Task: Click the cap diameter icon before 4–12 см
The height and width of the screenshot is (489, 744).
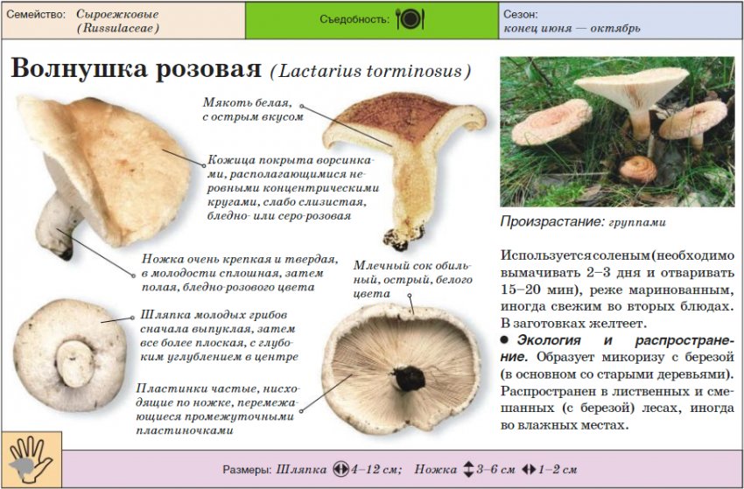Action: click(341, 470)
